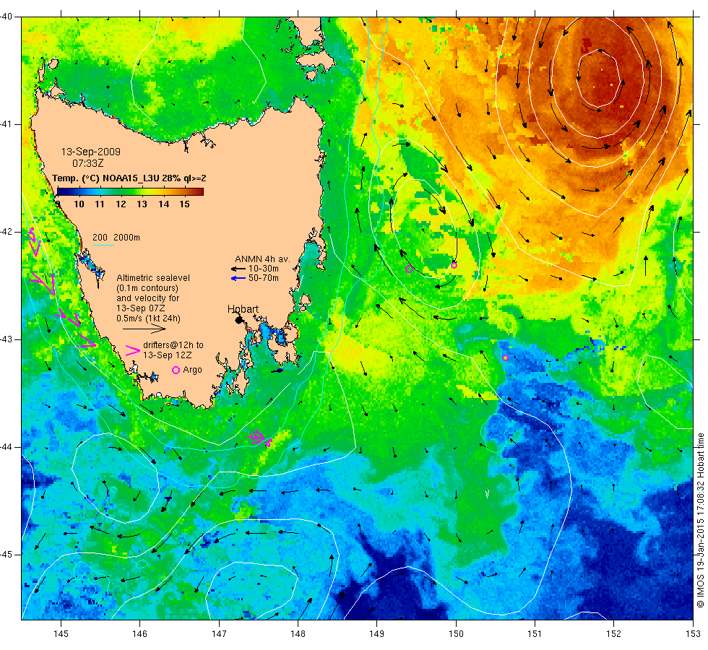This screenshot has width=708, height=650.
Task: Click the 152 longitude axis label
Action: tap(613, 634)
